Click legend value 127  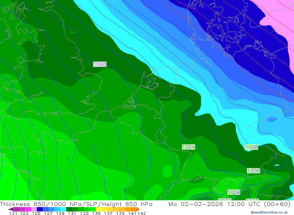point(48,213)
